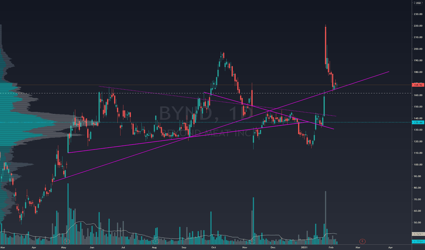Click the 120.00 price axis label
This screenshot has width=425, height=250.
[418, 141]
